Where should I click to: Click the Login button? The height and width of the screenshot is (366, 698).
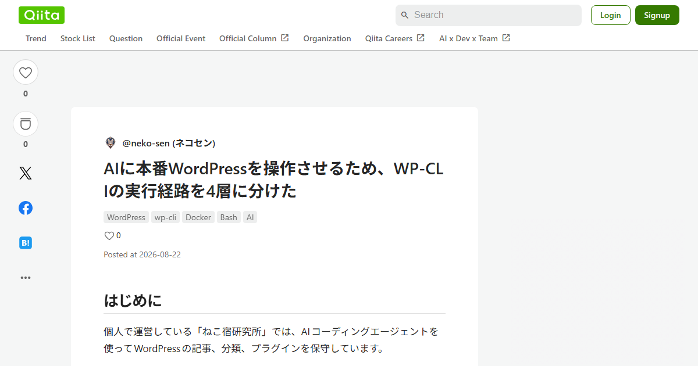click(611, 15)
